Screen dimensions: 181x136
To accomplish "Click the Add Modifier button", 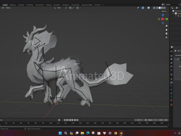I will pos(178,56).
